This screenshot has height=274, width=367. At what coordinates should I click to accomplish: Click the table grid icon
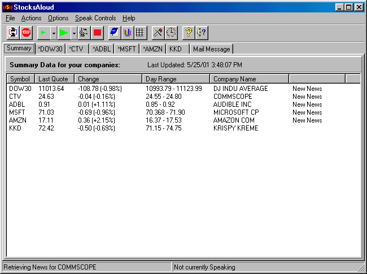pyautogui.click(x=140, y=32)
